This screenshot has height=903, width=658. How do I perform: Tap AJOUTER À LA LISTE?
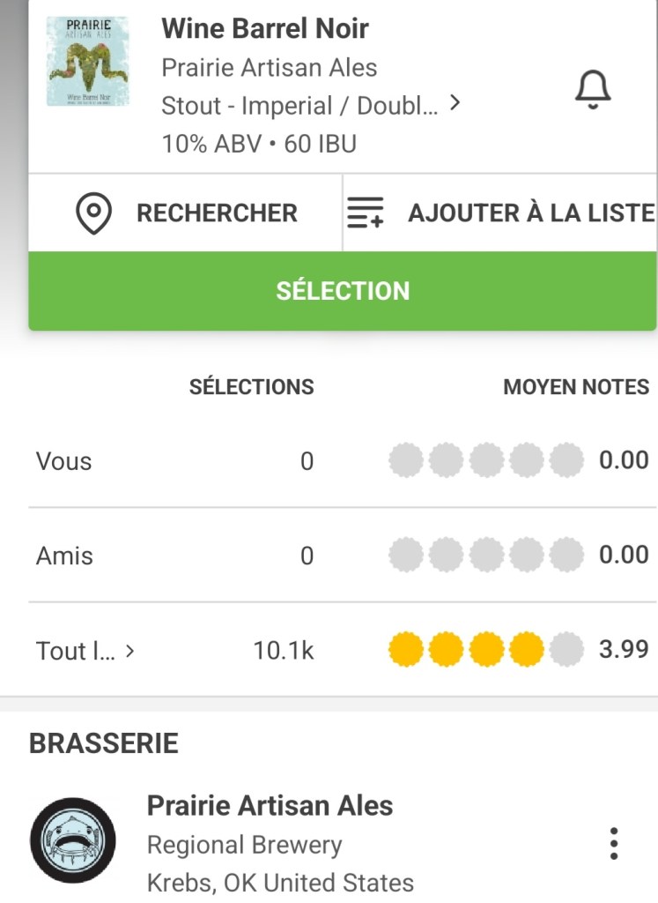pos(530,213)
